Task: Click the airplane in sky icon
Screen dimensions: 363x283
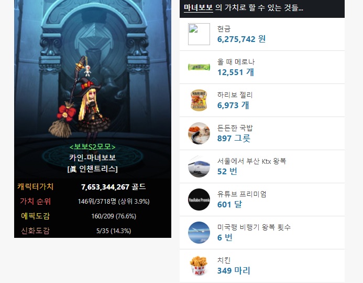Action: [x=199, y=233]
